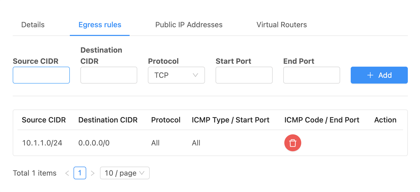Select the 10.1.1.0/24 source CIDR cell
The width and height of the screenshot is (420, 192).
(42, 143)
